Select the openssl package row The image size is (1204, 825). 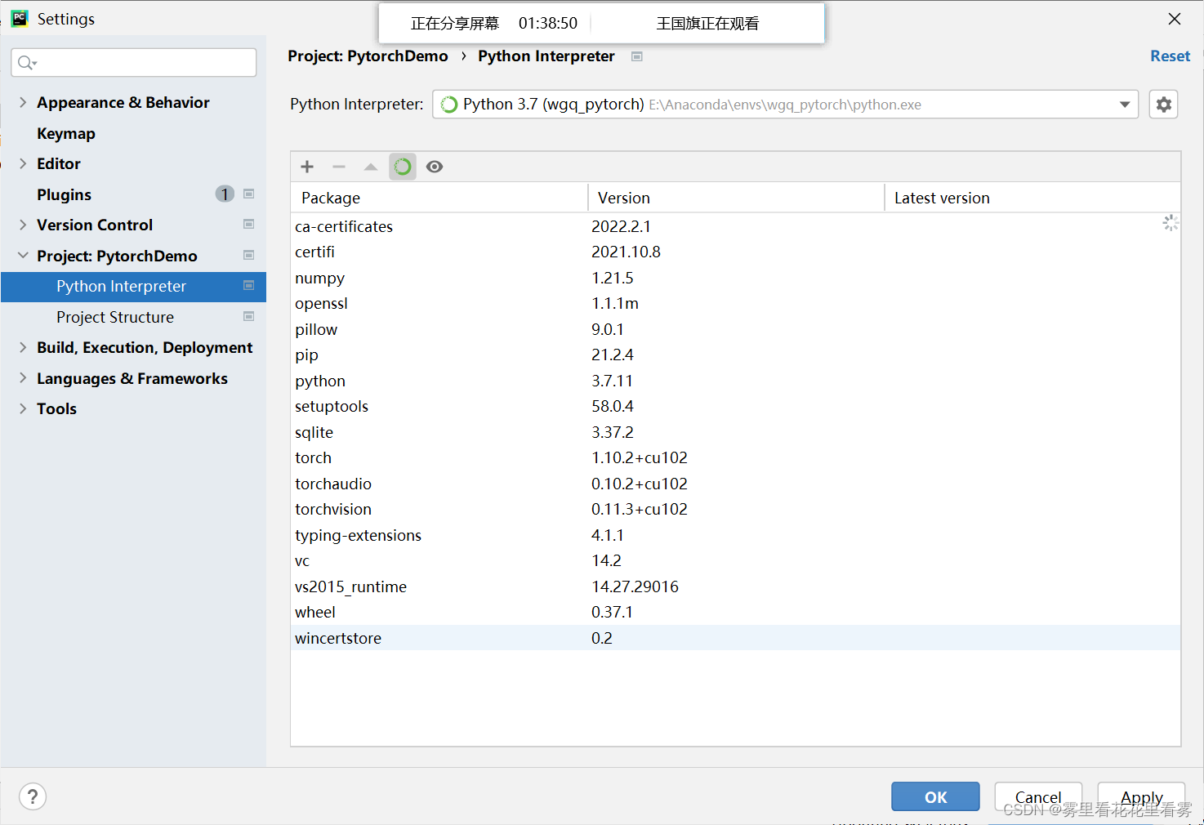(735, 304)
